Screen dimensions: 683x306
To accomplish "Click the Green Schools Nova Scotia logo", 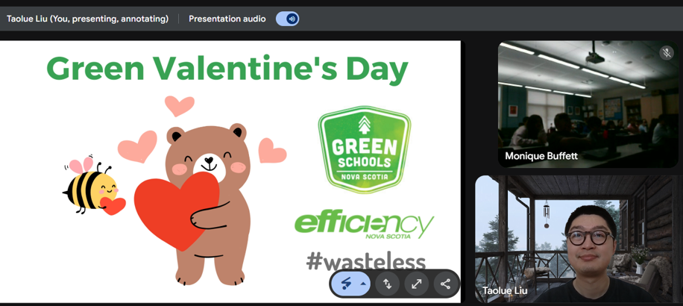I will pos(364,149).
